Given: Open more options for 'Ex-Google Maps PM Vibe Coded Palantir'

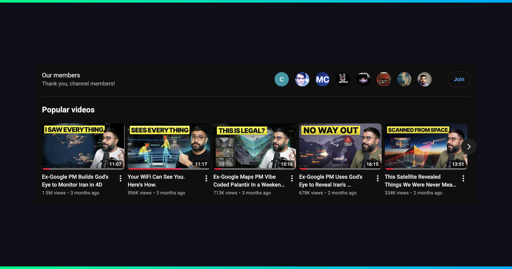Looking at the screenshot, I should coord(292,178).
